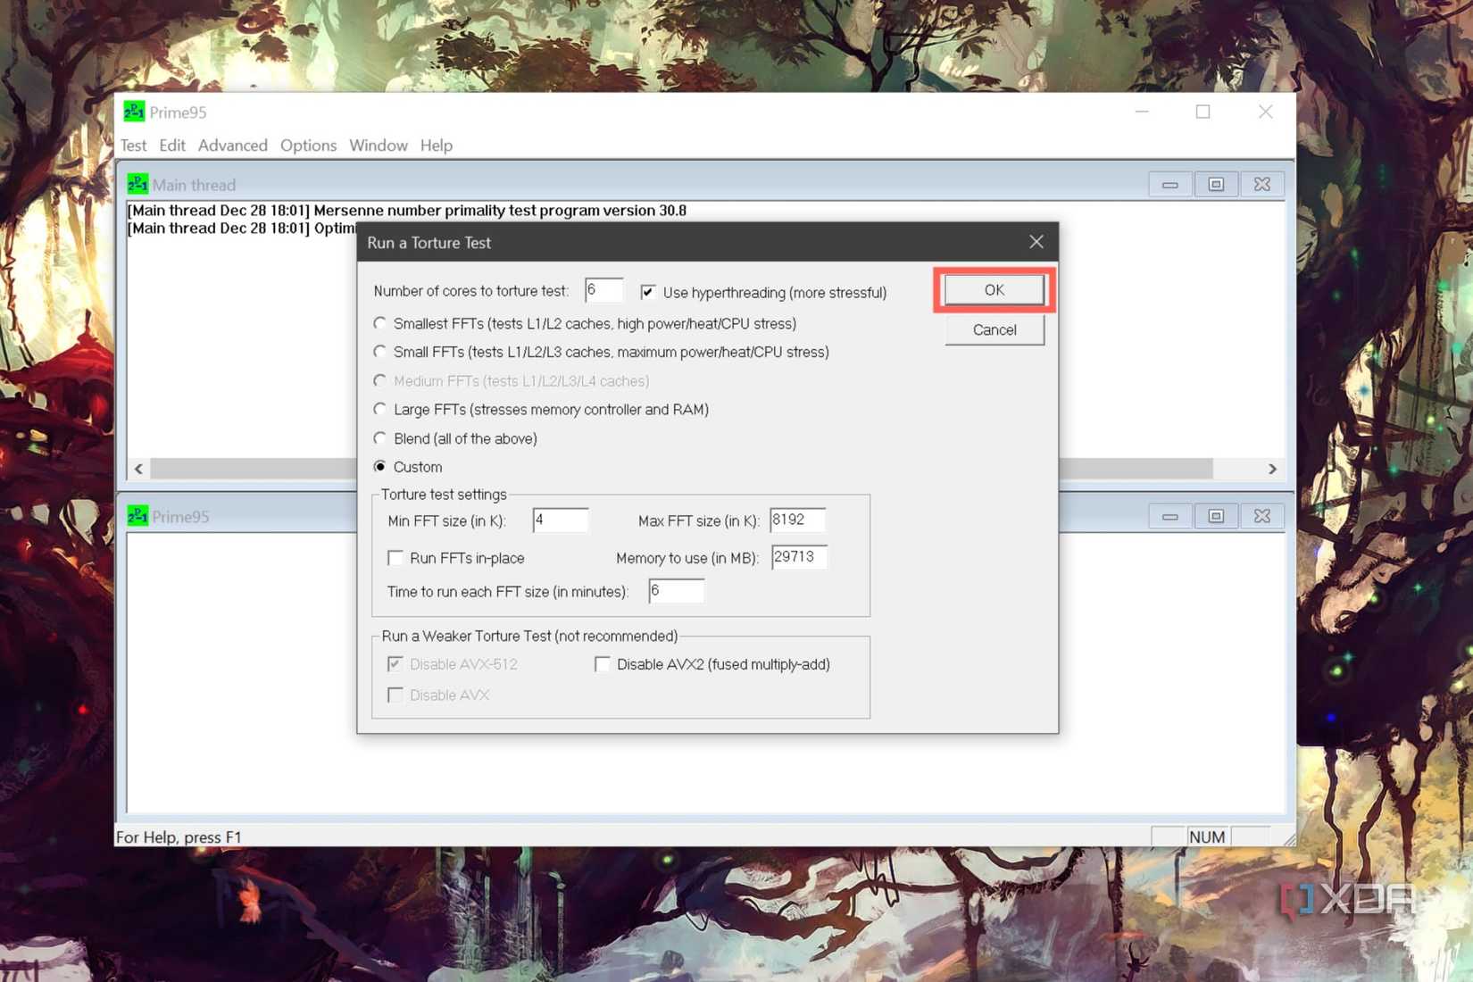Image resolution: width=1473 pixels, height=982 pixels.
Task: Click the NUM indicator in status bar
Action: tap(1207, 836)
